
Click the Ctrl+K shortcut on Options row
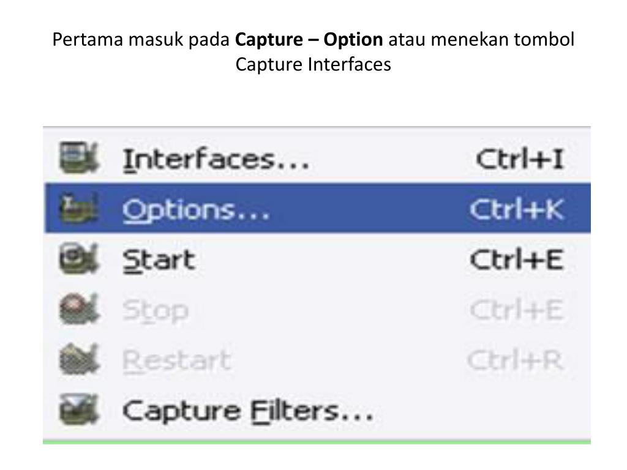pyautogui.click(x=517, y=209)
